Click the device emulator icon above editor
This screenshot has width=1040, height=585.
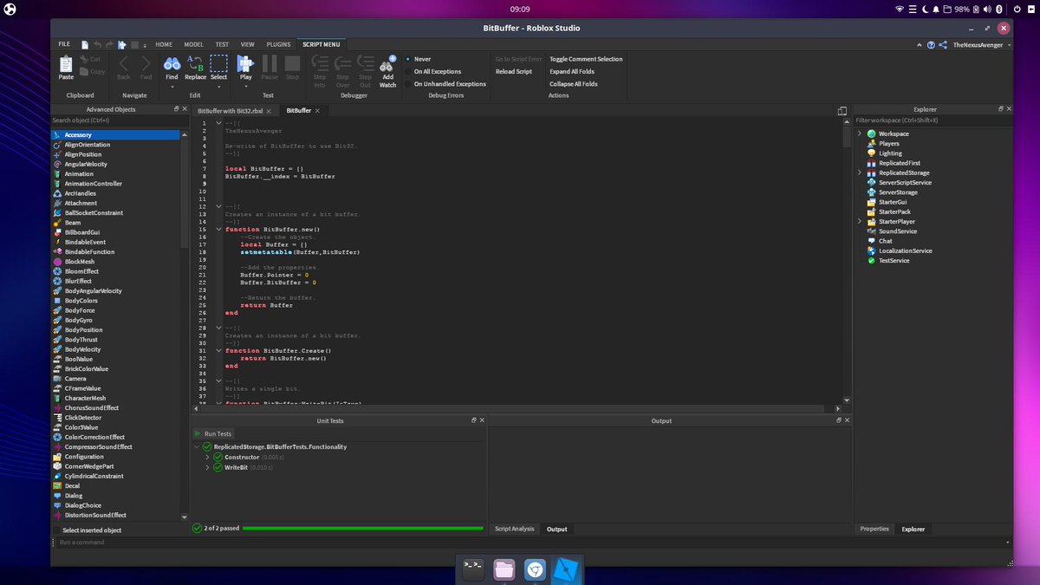(x=842, y=111)
